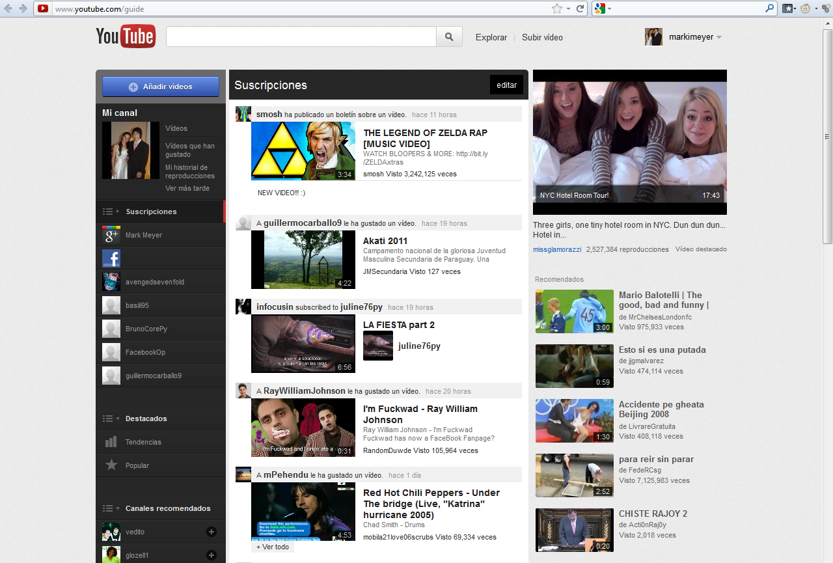Click the Destacados list icon
Image resolution: width=833 pixels, height=563 pixels.
tap(107, 419)
